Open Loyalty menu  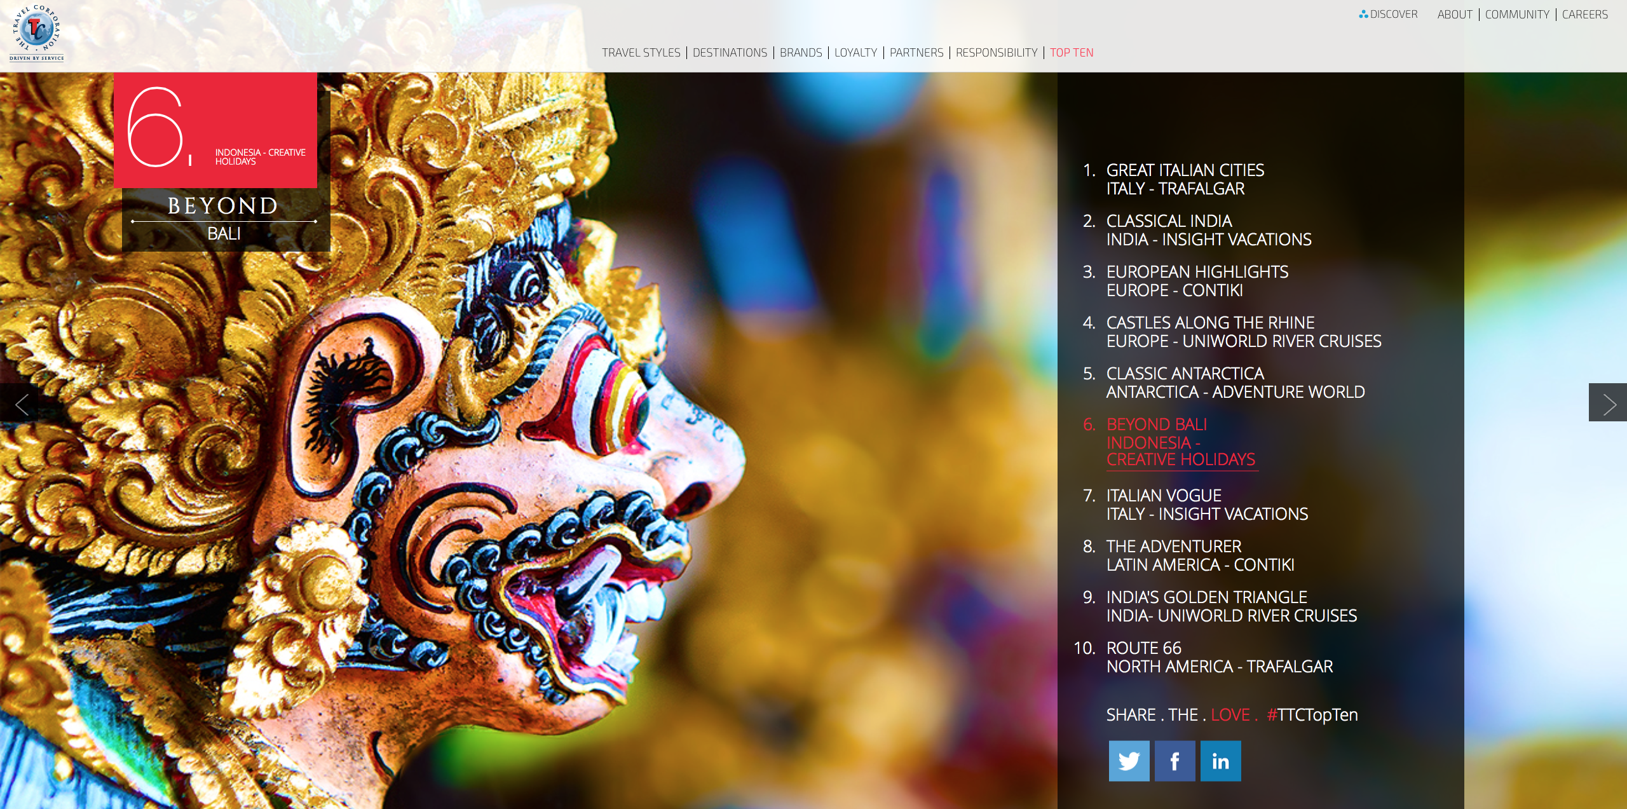coord(855,53)
